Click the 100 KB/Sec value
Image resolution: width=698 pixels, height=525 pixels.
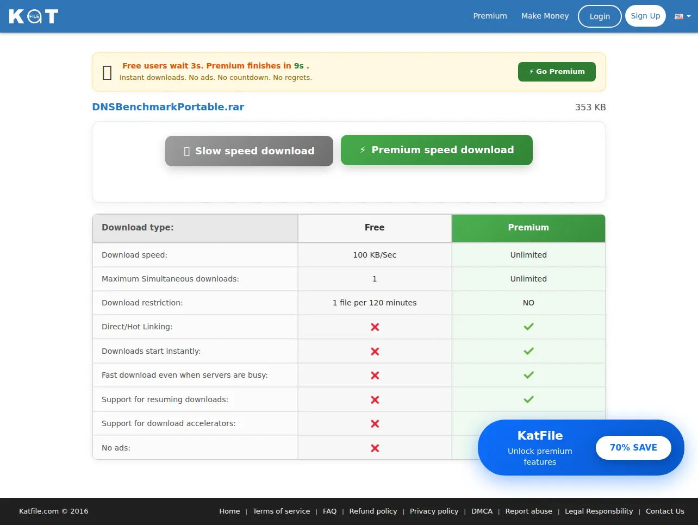pyautogui.click(x=375, y=255)
